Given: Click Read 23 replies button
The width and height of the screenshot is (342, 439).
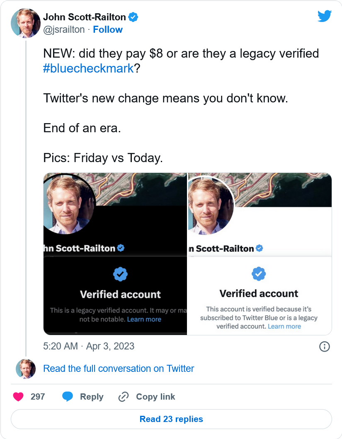Looking at the screenshot, I should [171, 419].
